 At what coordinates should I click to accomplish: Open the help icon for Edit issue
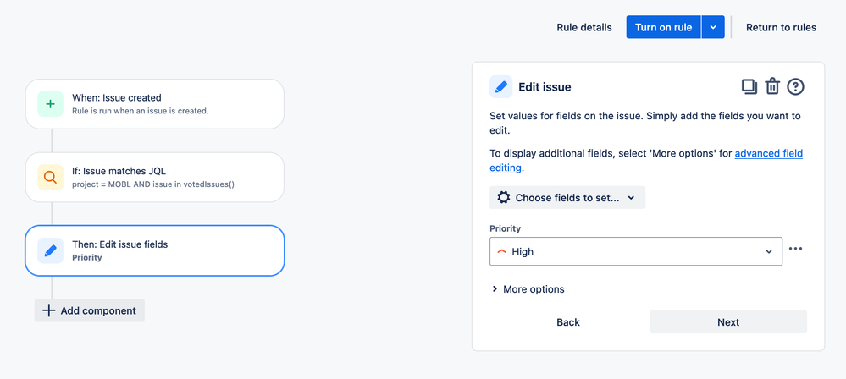[x=795, y=86]
